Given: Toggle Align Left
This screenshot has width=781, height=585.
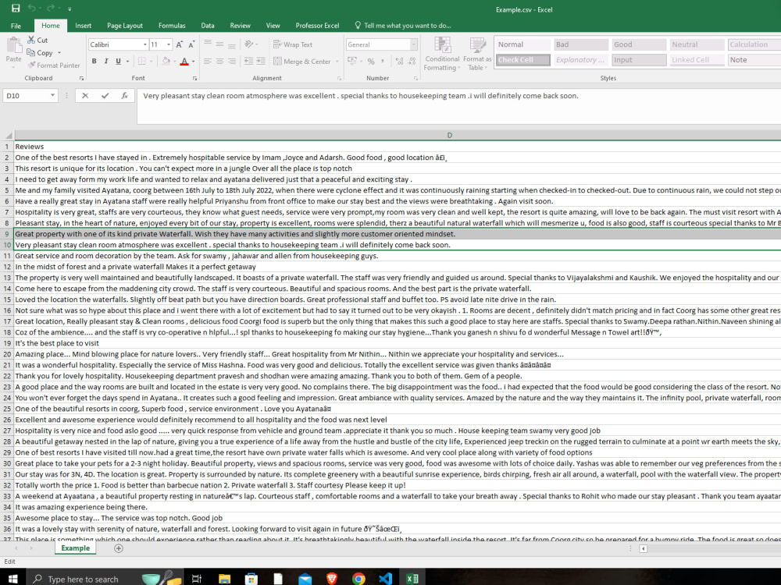Looking at the screenshot, I should 208,61.
